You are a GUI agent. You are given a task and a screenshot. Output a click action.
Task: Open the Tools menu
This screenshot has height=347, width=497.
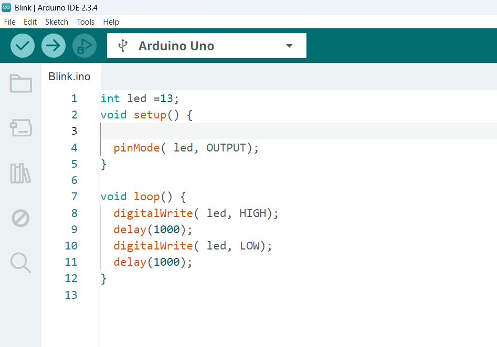(86, 22)
